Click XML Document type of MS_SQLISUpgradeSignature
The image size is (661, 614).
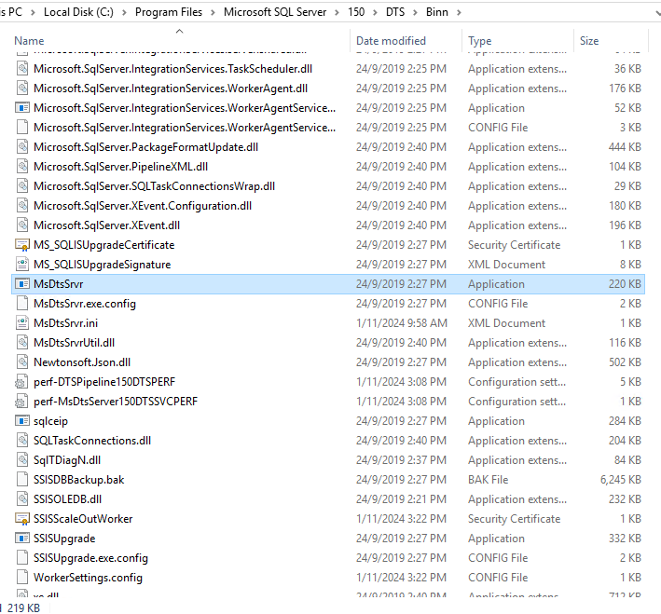(x=507, y=265)
